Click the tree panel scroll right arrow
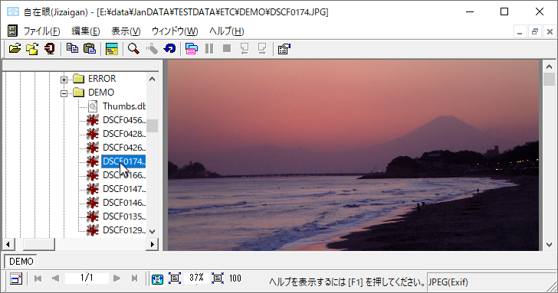Image resolution: width=558 pixels, height=293 pixels. tap(153, 244)
